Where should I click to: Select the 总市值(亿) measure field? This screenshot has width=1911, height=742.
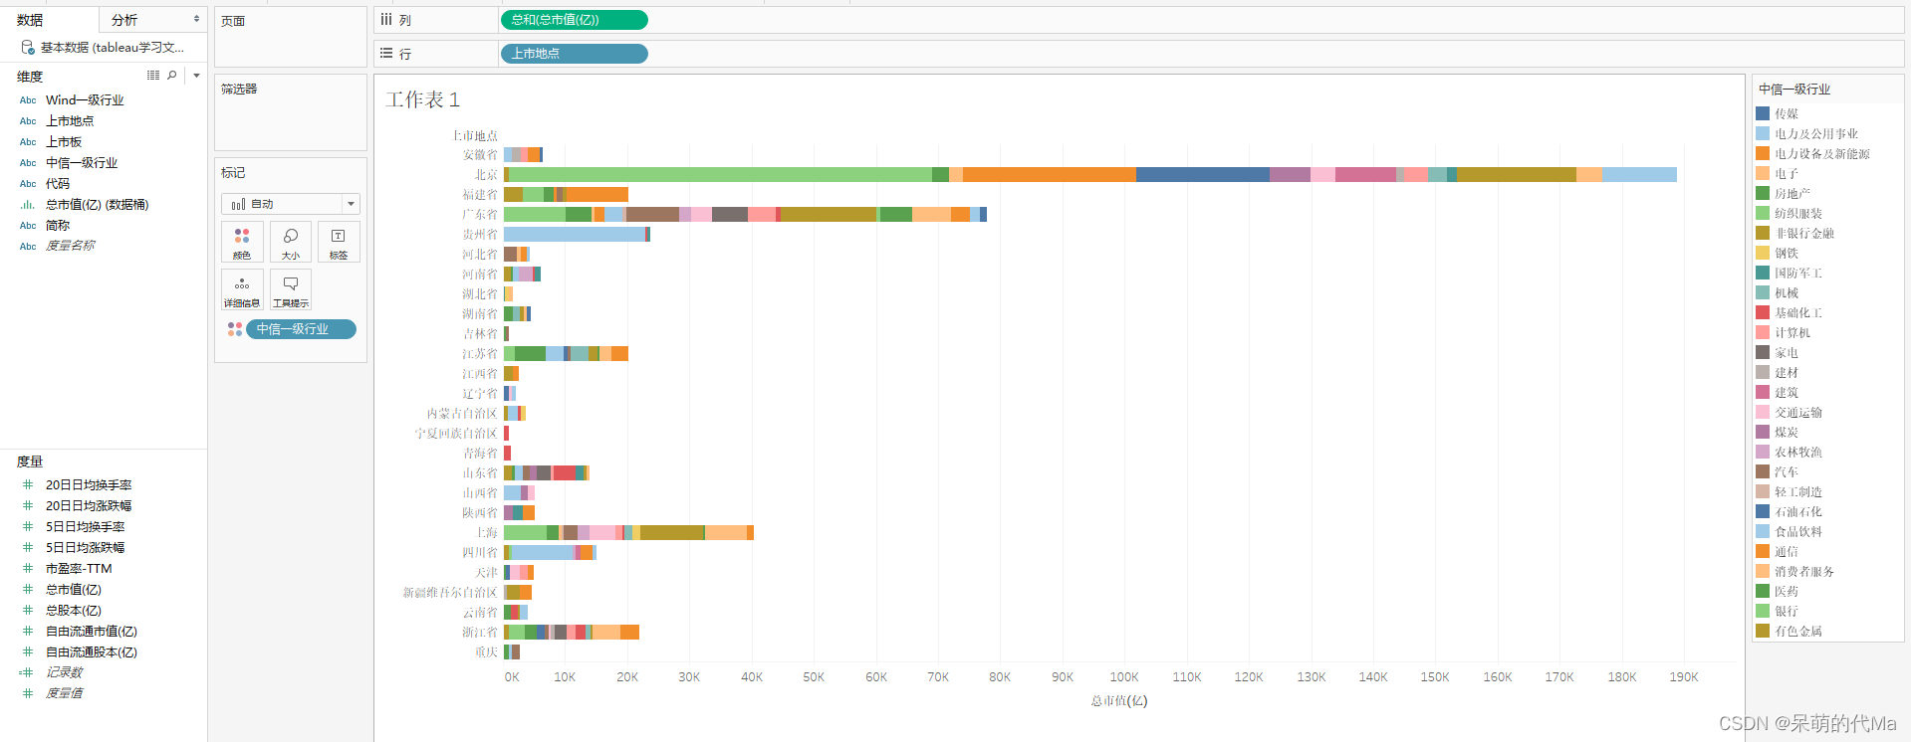[74, 590]
